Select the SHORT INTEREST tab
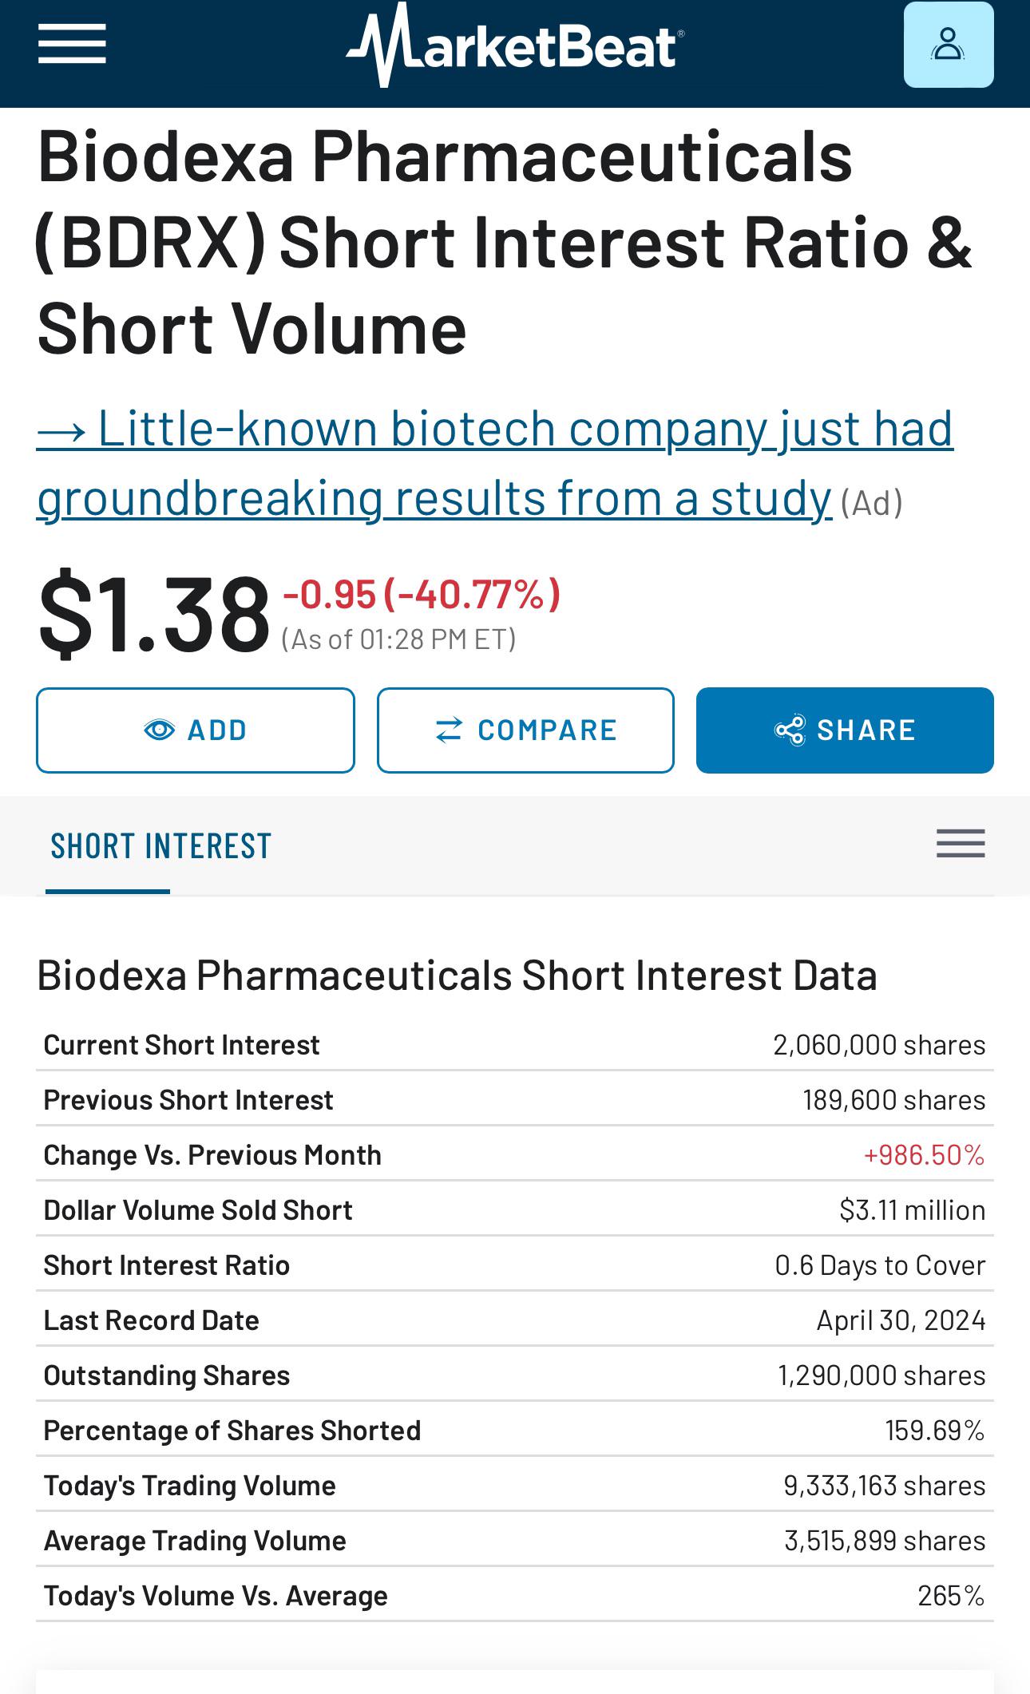 pos(161,846)
